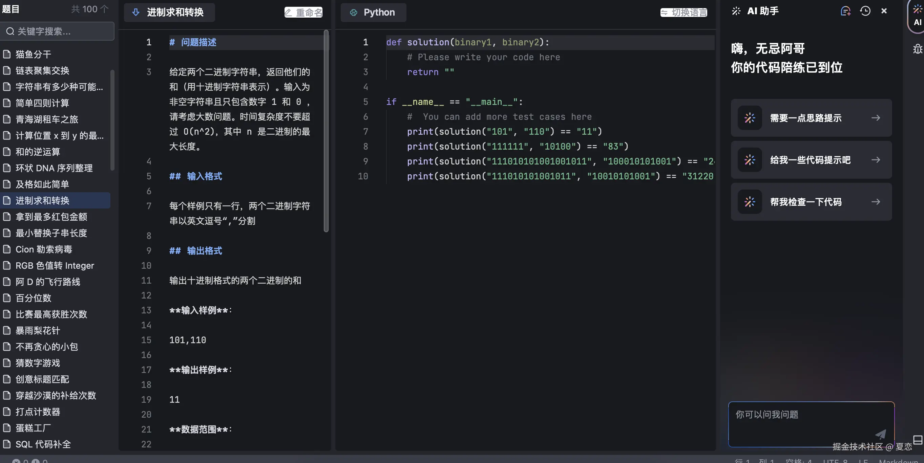Start a new AI chat conversation
This screenshot has height=463, width=924.
click(x=845, y=11)
